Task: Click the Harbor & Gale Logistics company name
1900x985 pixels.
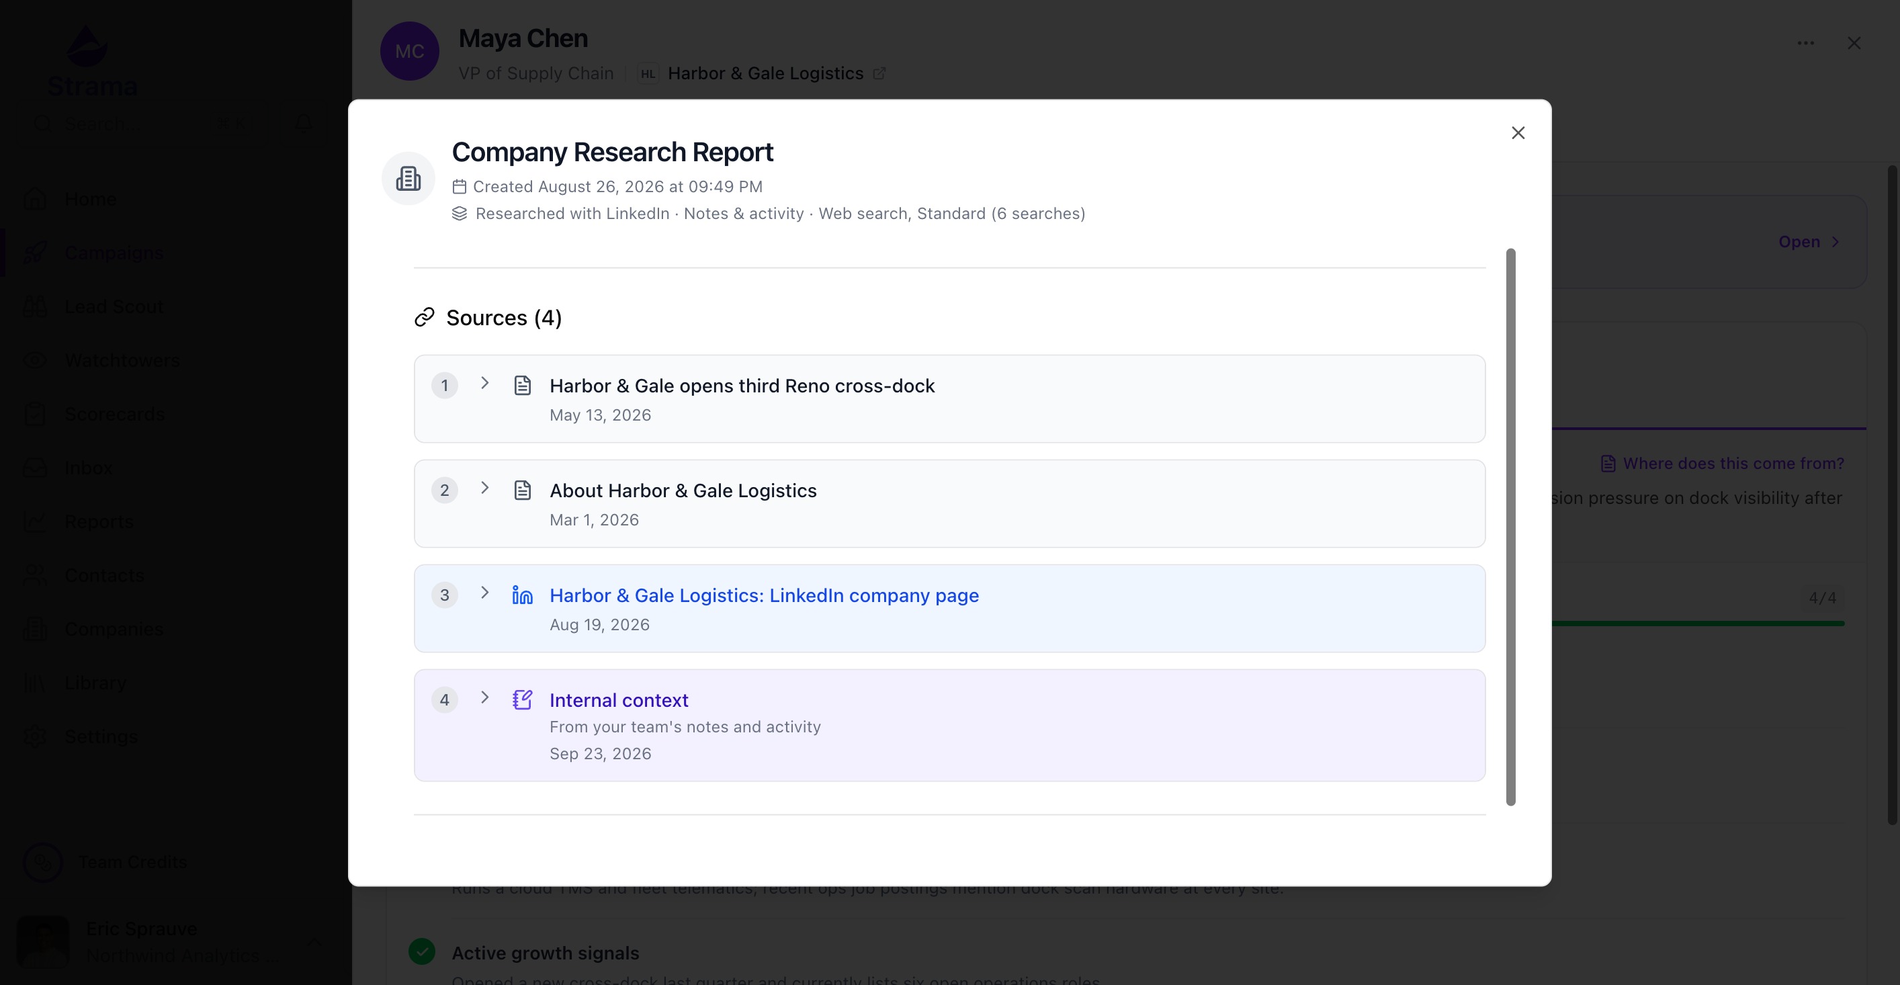Action: click(766, 73)
